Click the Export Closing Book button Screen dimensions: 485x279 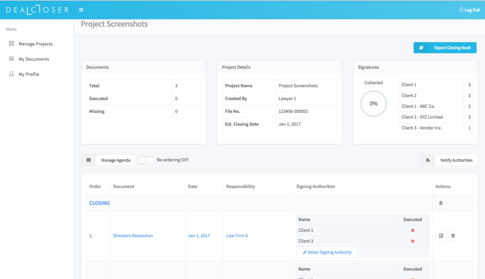(445, 48)
